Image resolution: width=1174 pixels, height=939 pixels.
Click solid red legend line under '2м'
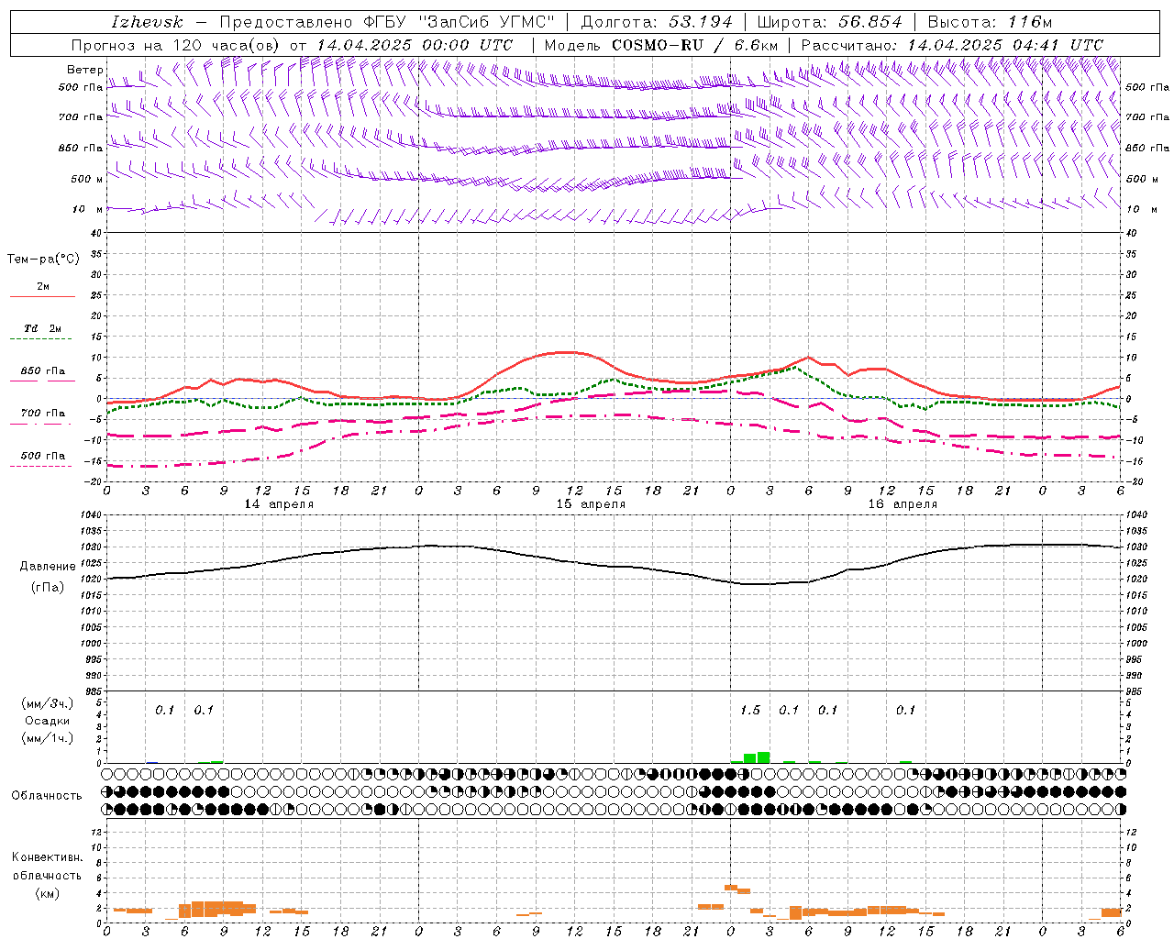click(x=43, y=297)
